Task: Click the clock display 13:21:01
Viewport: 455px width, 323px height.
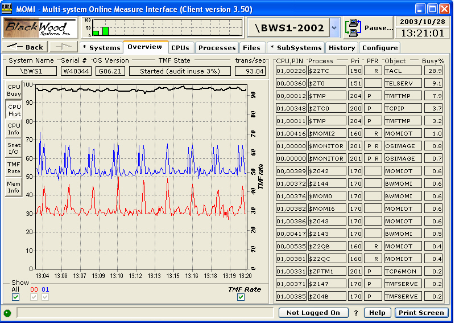Action: tap(422, 33)
